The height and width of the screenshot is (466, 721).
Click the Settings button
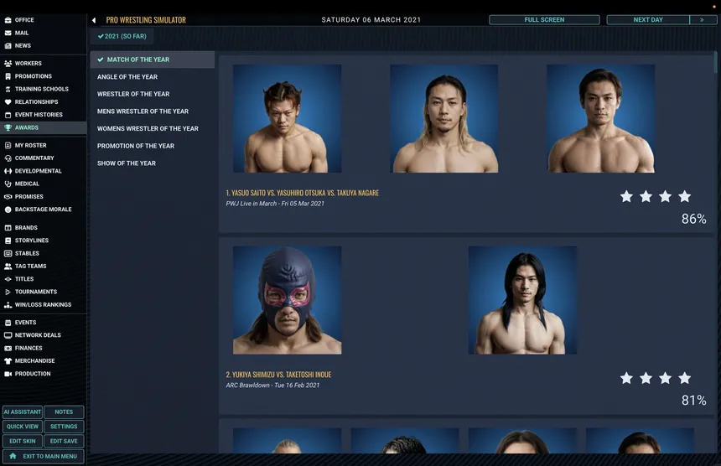tap(64, 427)
